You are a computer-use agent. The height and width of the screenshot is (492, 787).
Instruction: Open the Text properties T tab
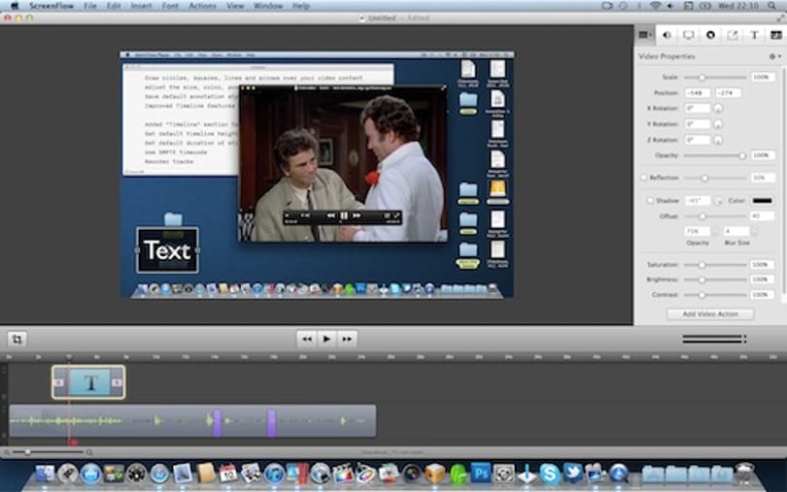(754, 35)
